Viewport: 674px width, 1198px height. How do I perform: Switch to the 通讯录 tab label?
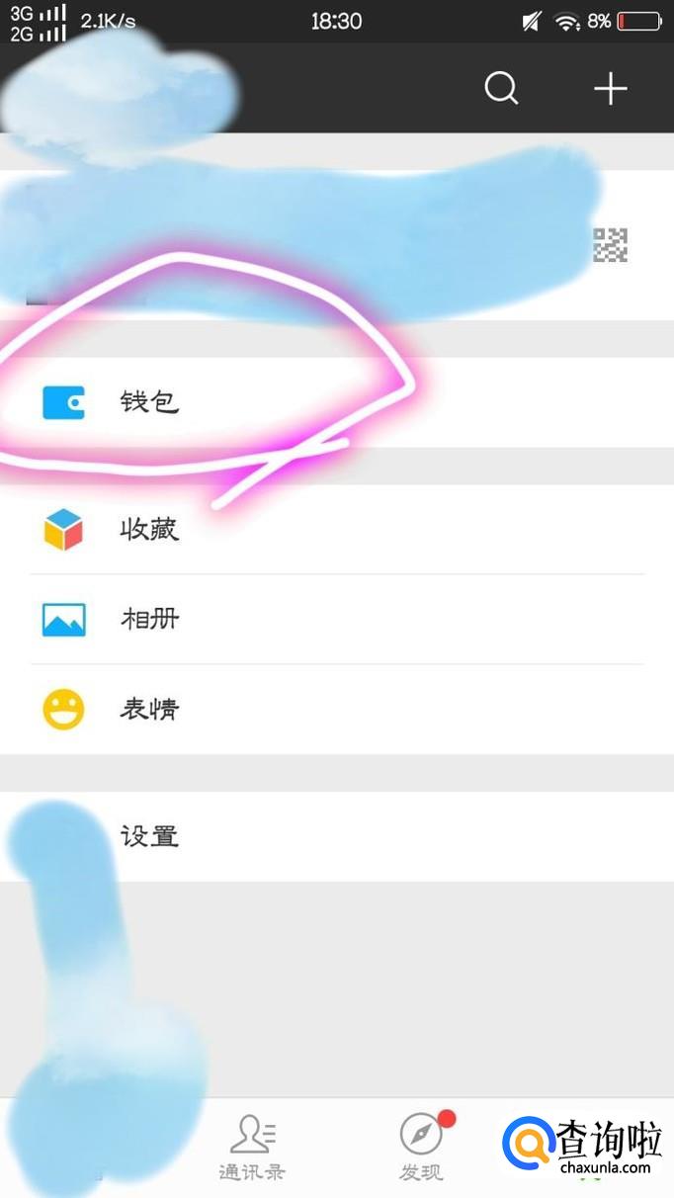click(252, 1172)
